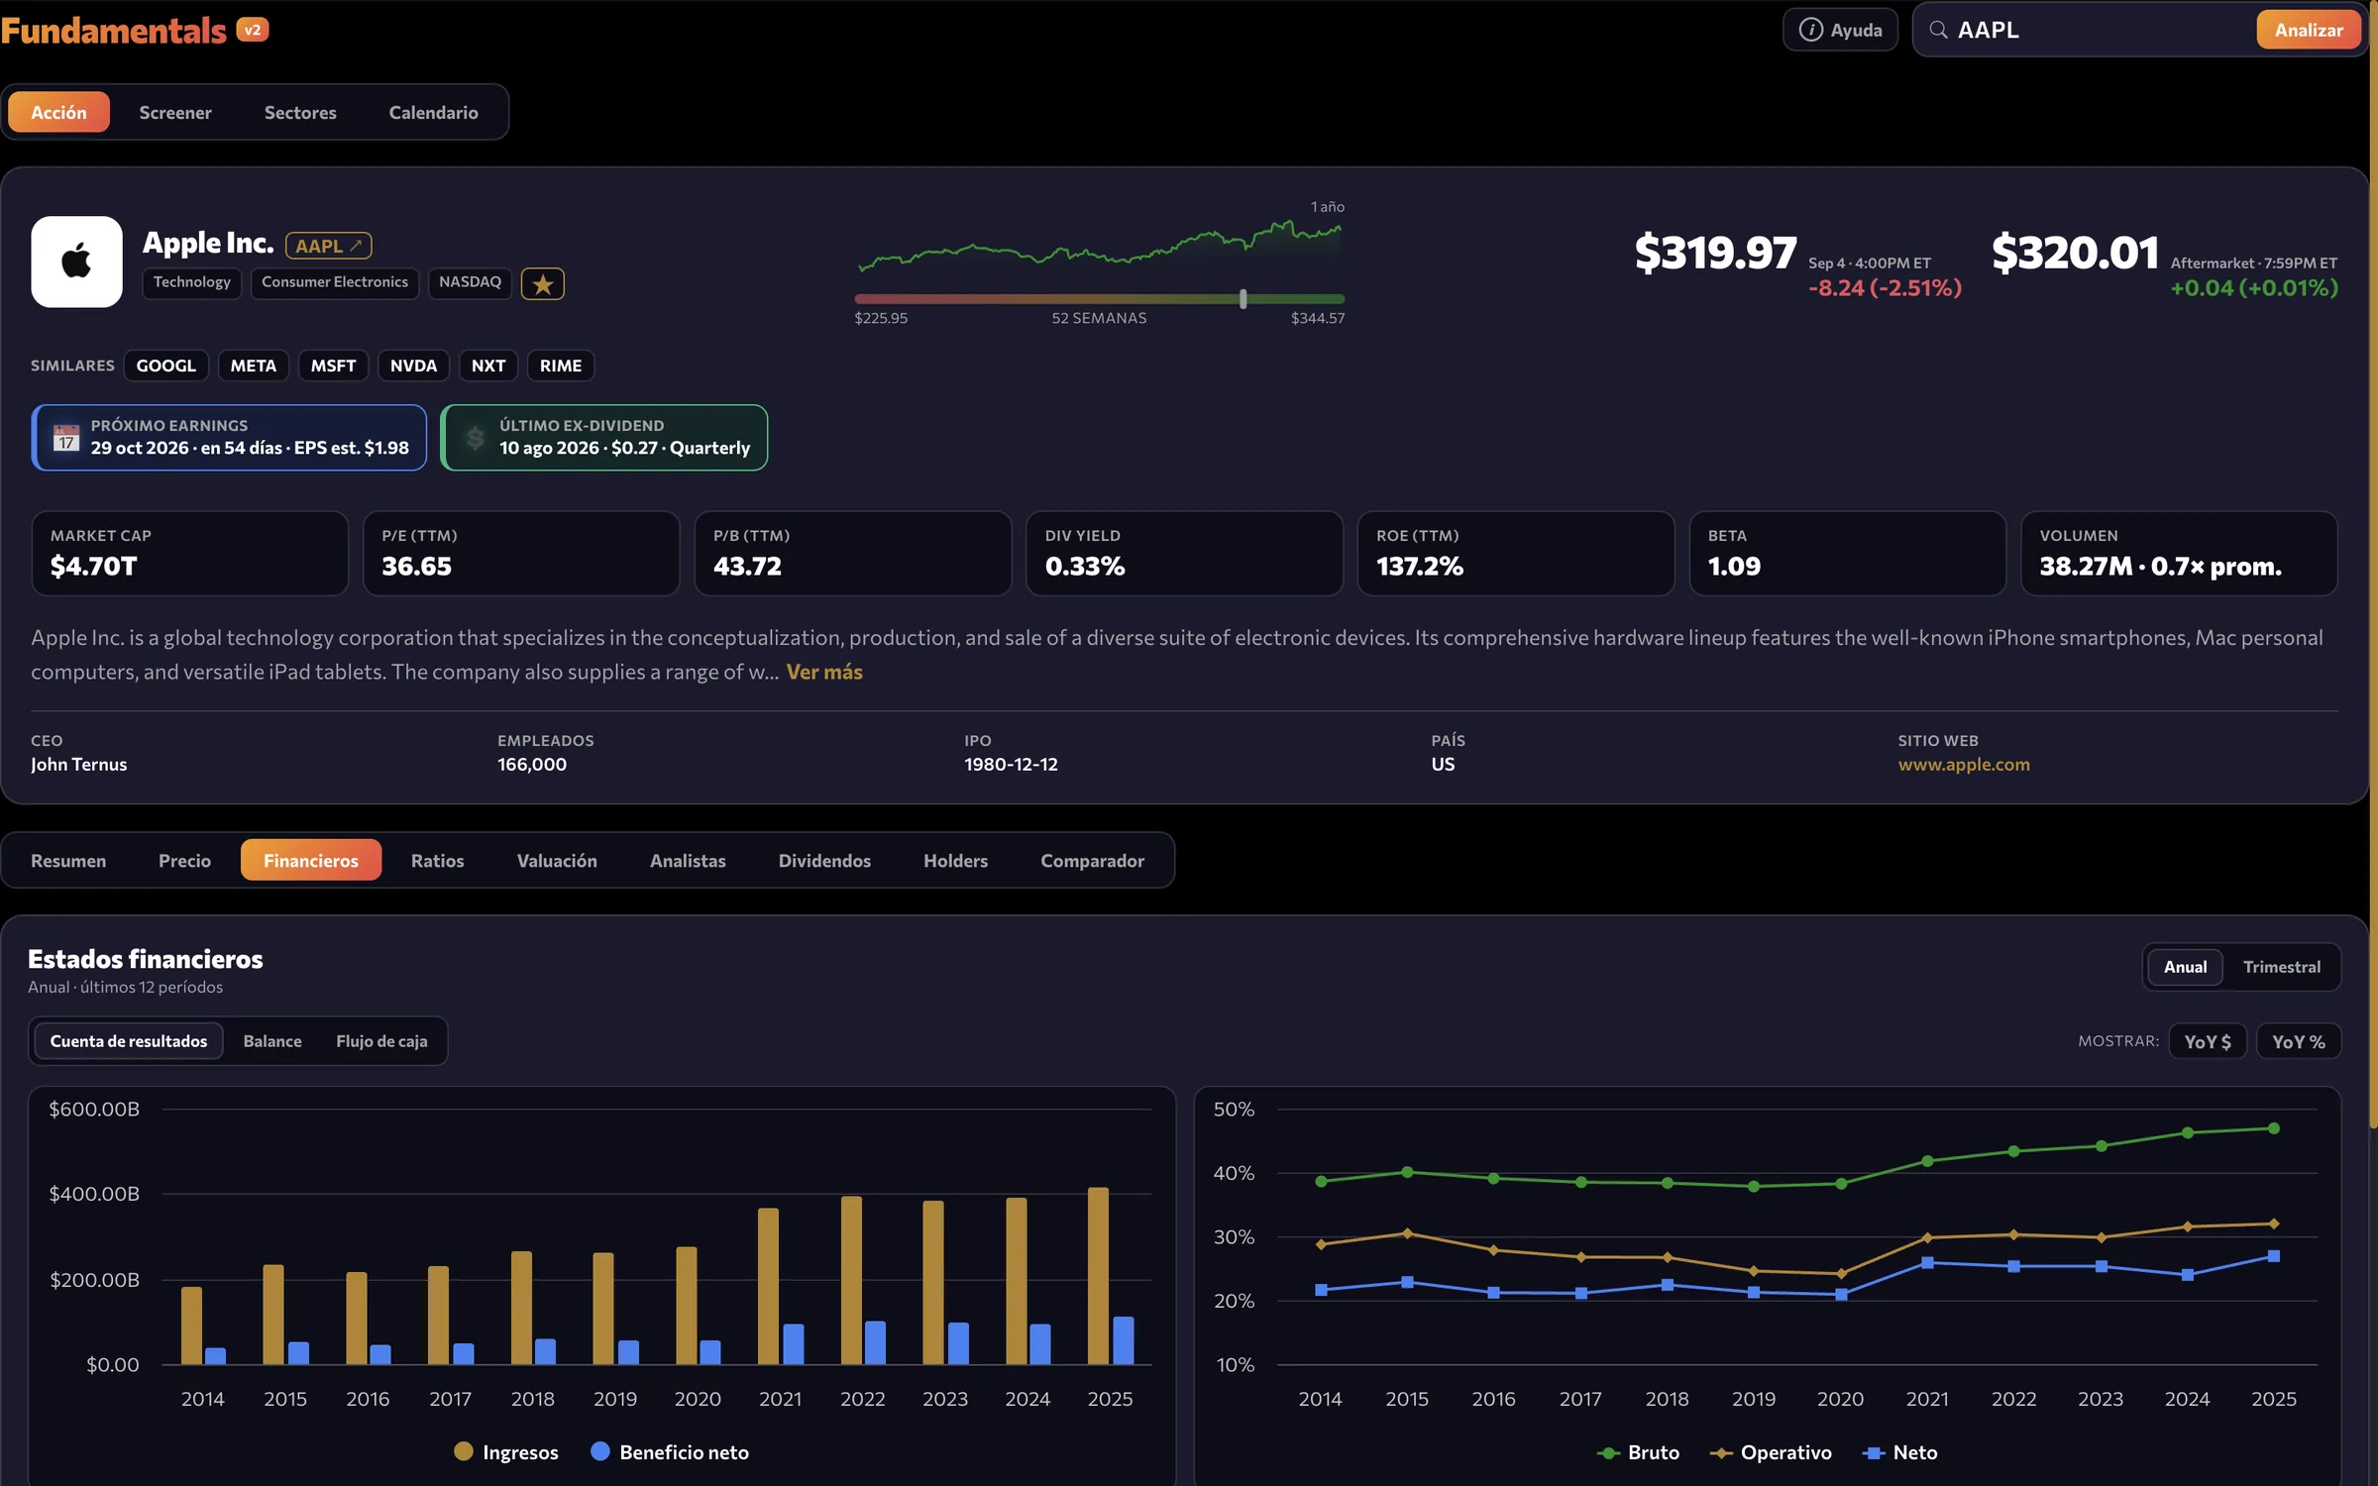The height and width of the screenshot is (1486, 2378).
Task: Click the Div Yield 0.33% card
Action: 1184,553
